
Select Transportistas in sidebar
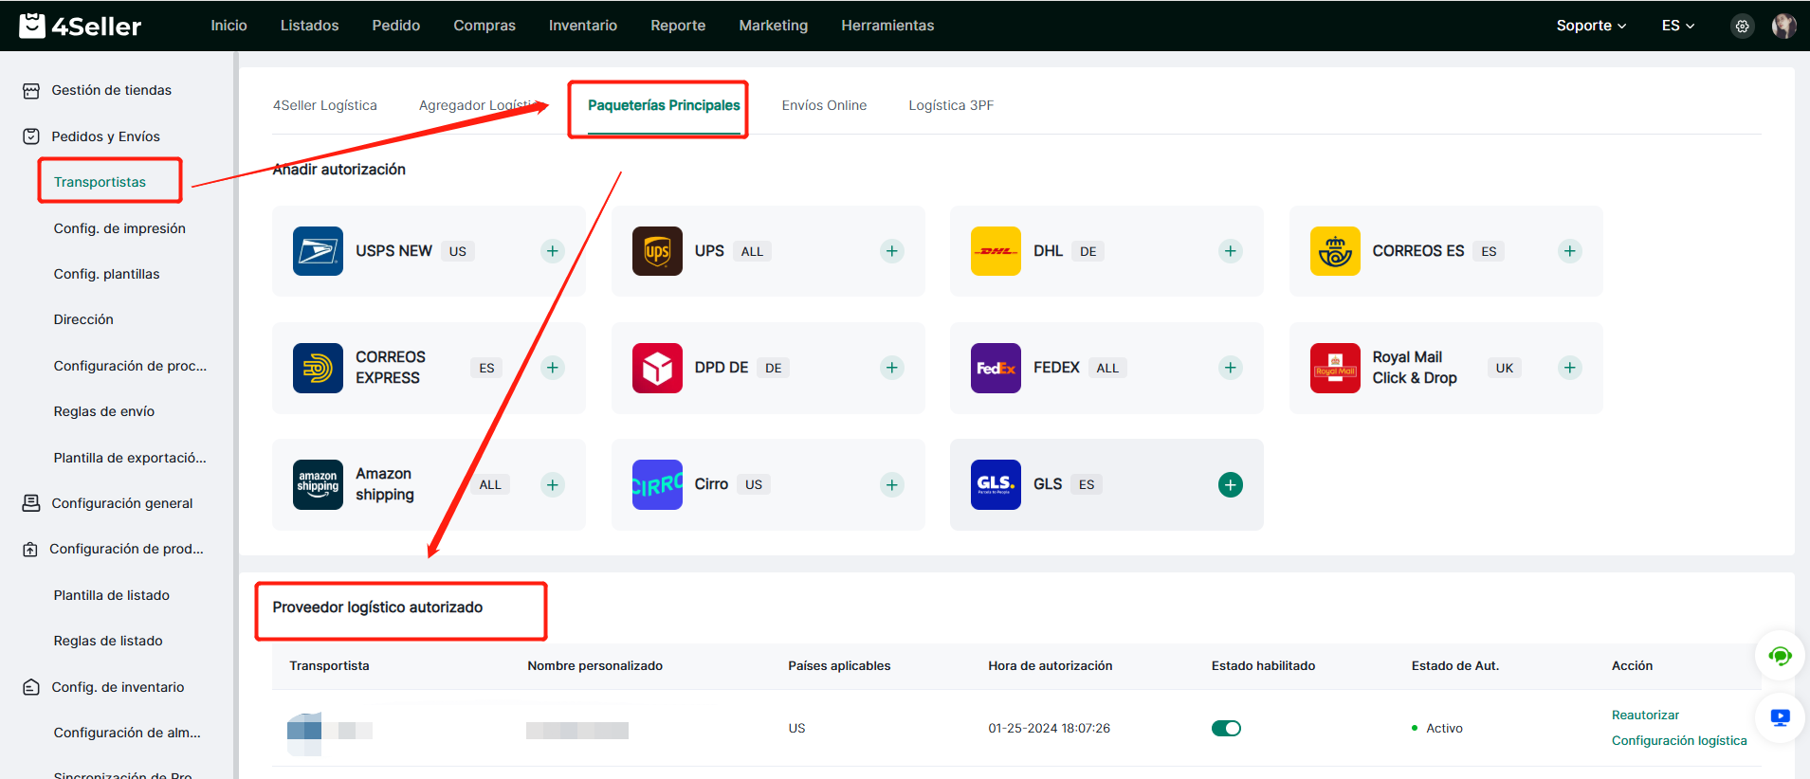(x=100, y=182)
